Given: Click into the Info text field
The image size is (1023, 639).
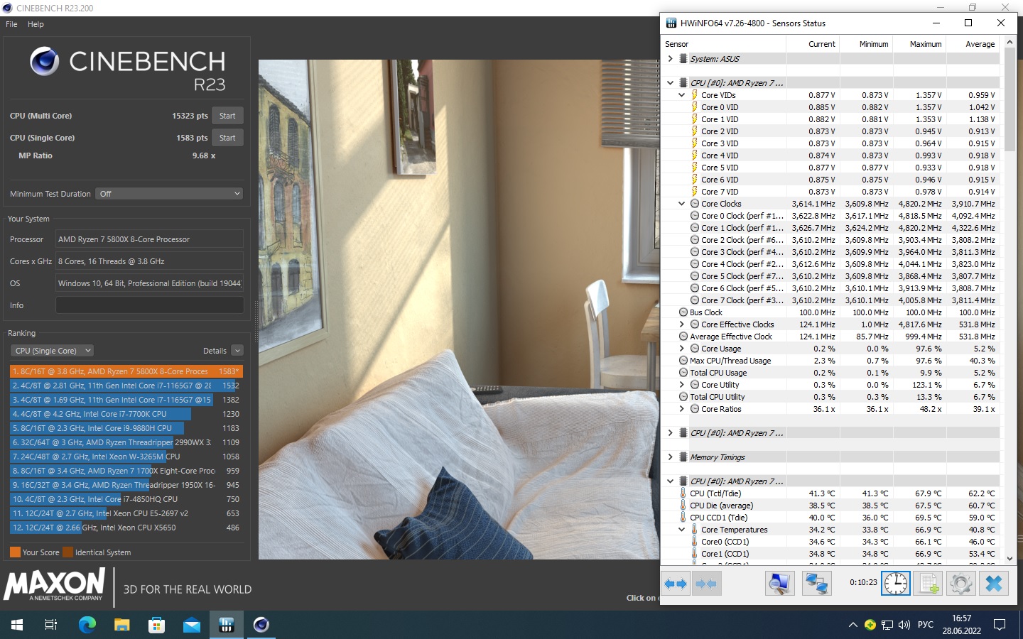Looking at the screenshot, I should point(149,305).
